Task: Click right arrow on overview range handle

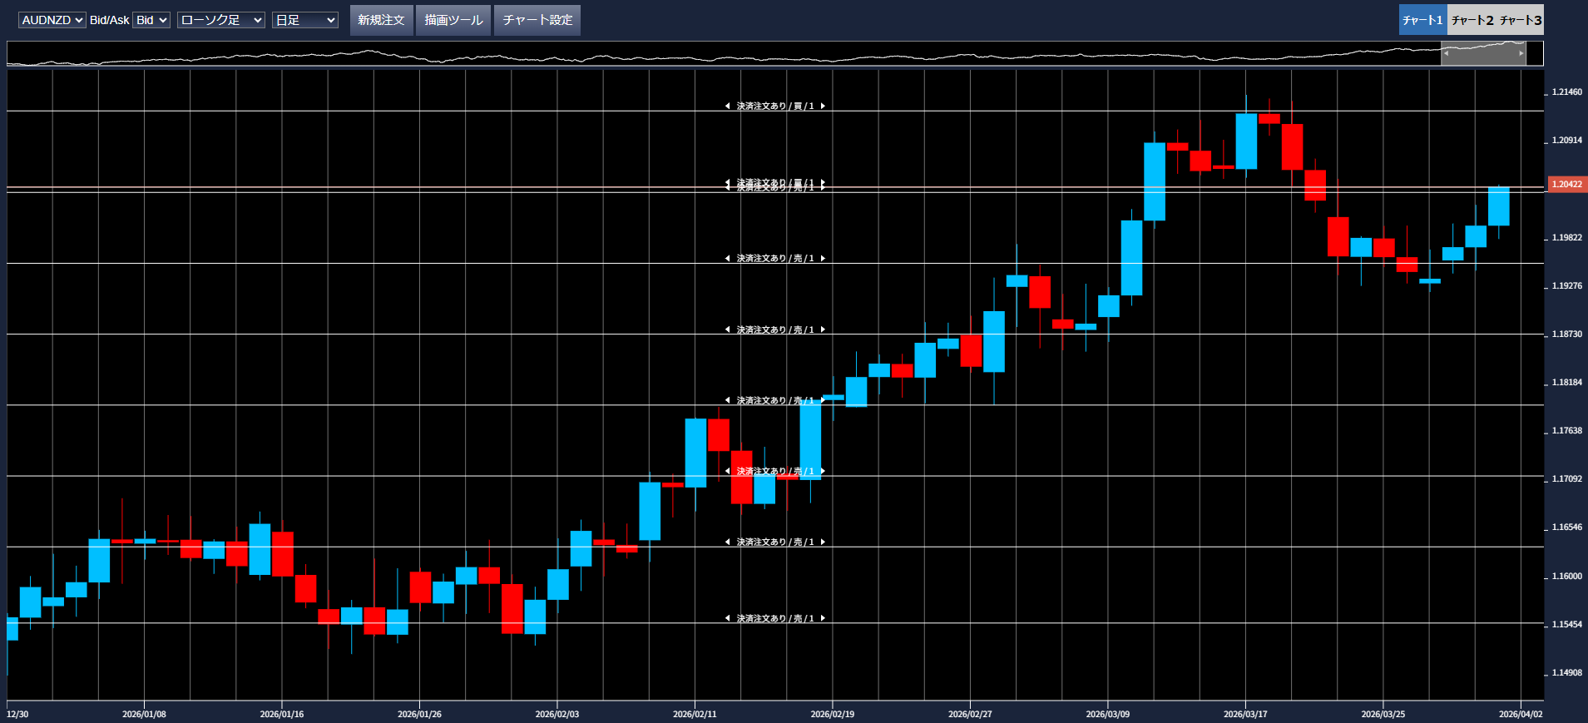Action: point(1521,53)
